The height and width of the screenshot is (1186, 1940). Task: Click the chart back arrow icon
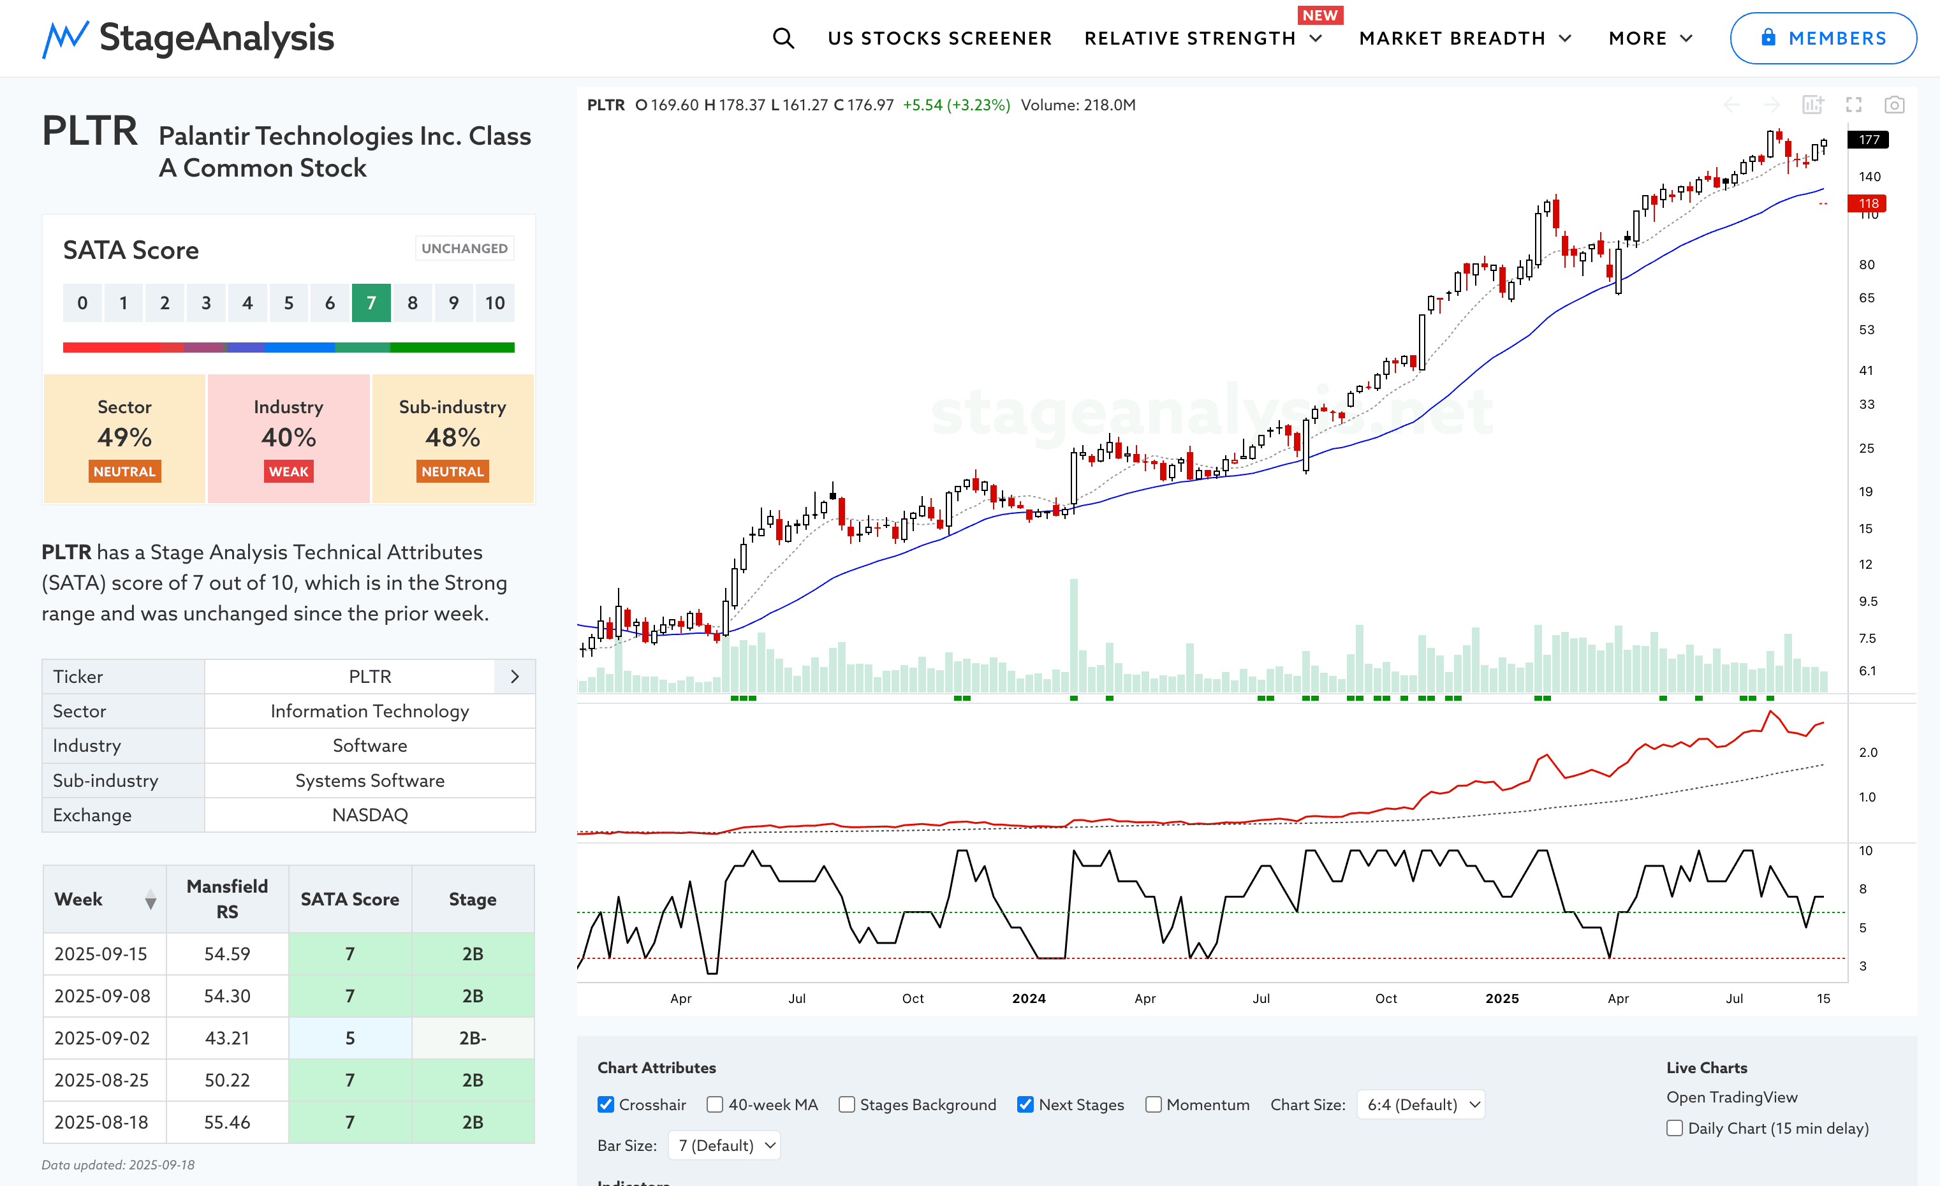click(1731, 105)
